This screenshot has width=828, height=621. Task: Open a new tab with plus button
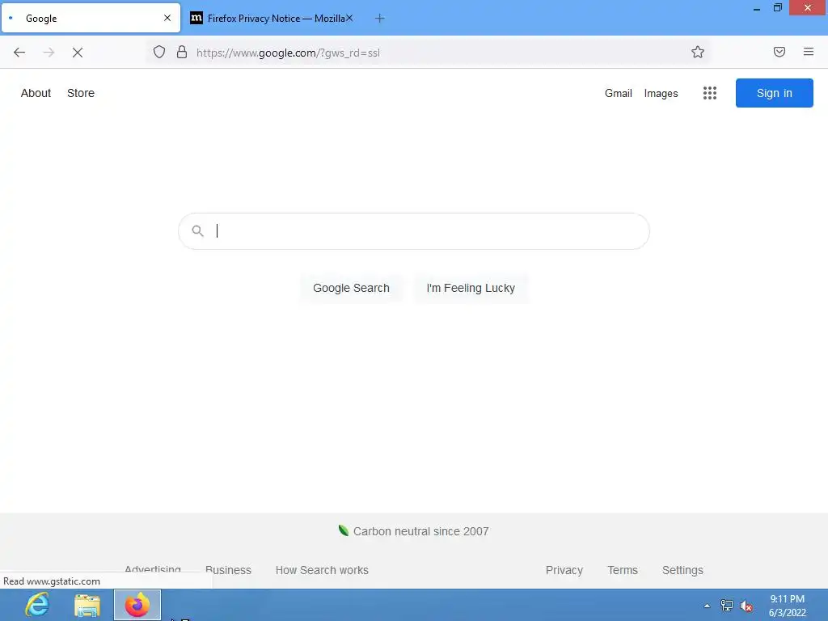tap(380, 19)
